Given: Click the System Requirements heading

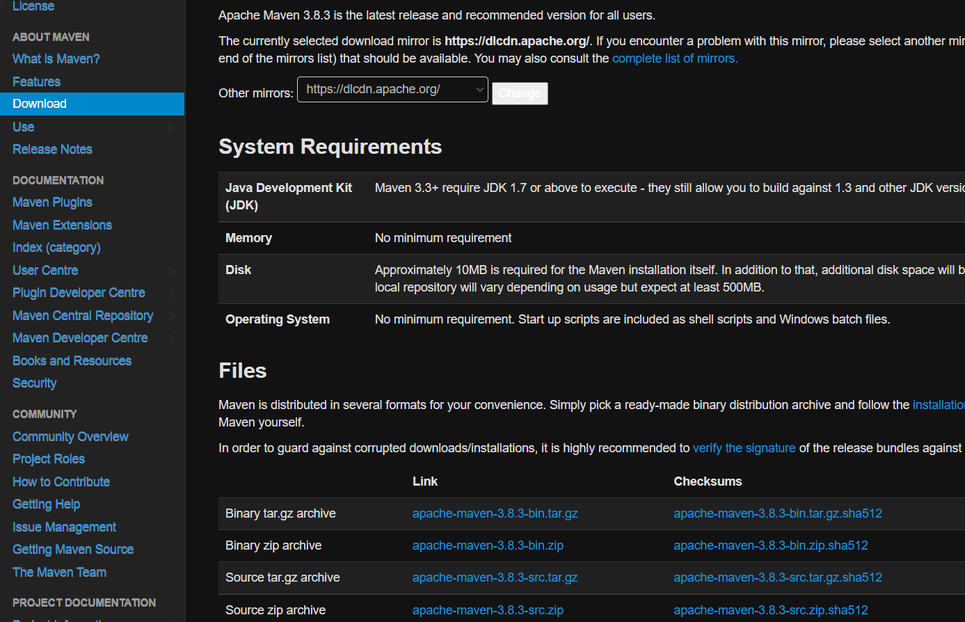Looking at the screenshot, I should tap(330, 147).
